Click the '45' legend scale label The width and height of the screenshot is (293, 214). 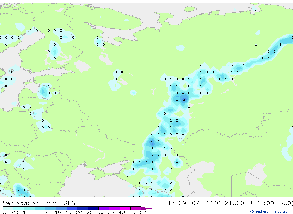(132, 212)
